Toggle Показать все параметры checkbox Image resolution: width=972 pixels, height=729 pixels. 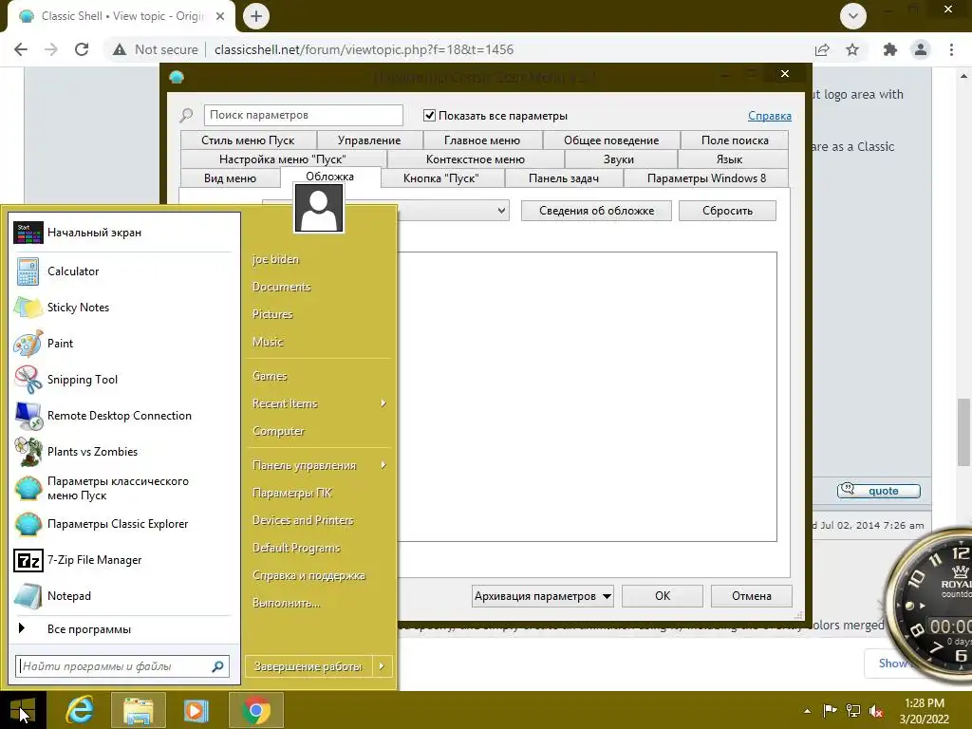[429, 115]
